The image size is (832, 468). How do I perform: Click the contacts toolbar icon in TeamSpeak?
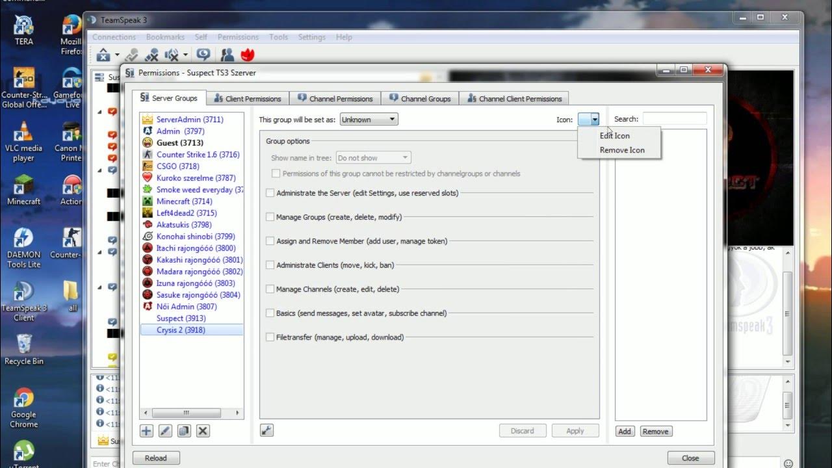(x=227, y=55)
